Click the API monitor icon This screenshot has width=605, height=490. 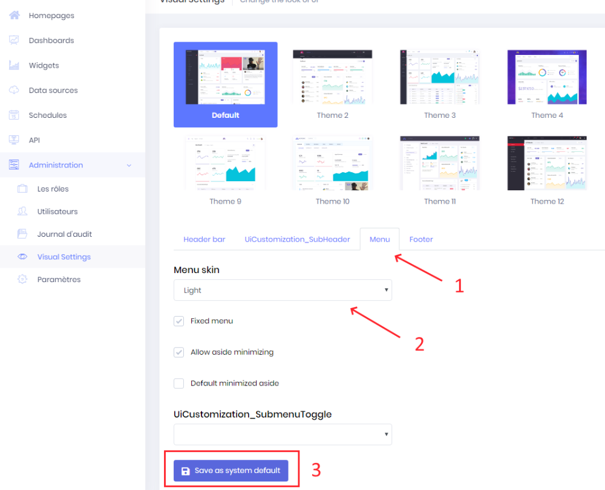(x=15, y=140)
